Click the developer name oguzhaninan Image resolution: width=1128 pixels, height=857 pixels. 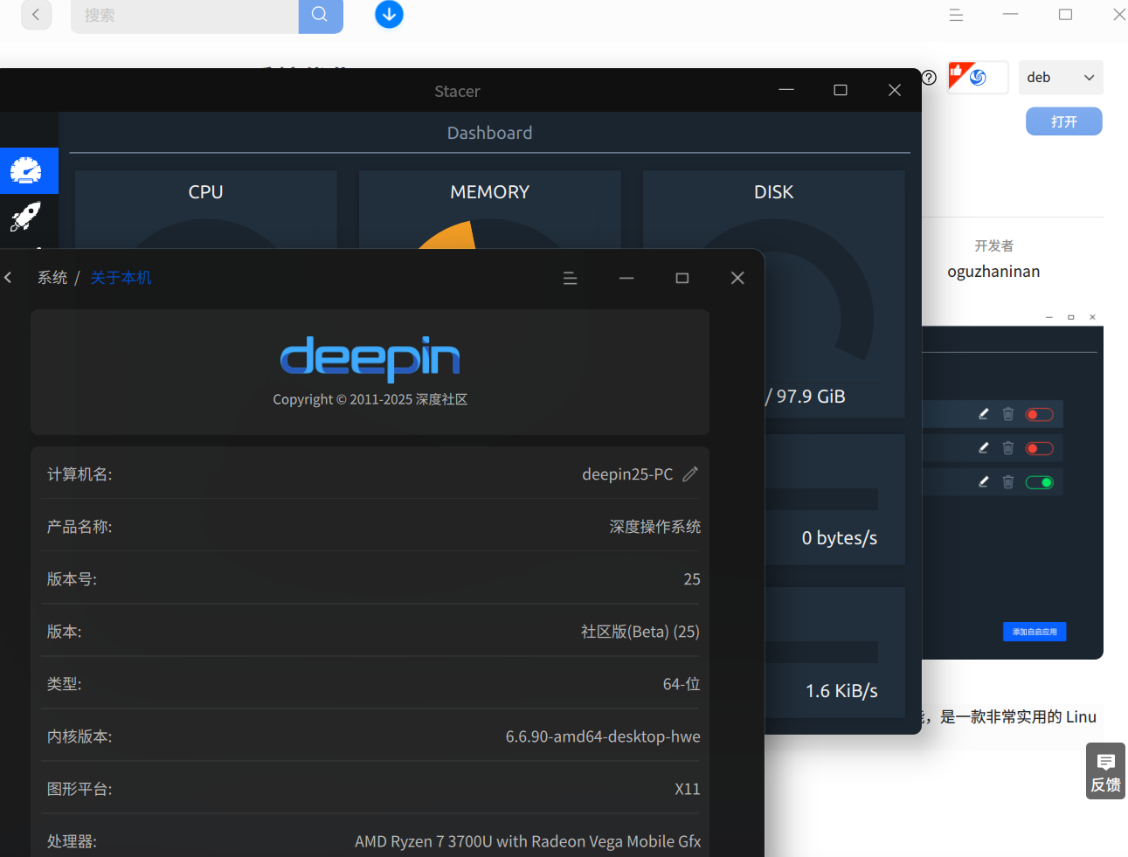[x=993, y=272]
